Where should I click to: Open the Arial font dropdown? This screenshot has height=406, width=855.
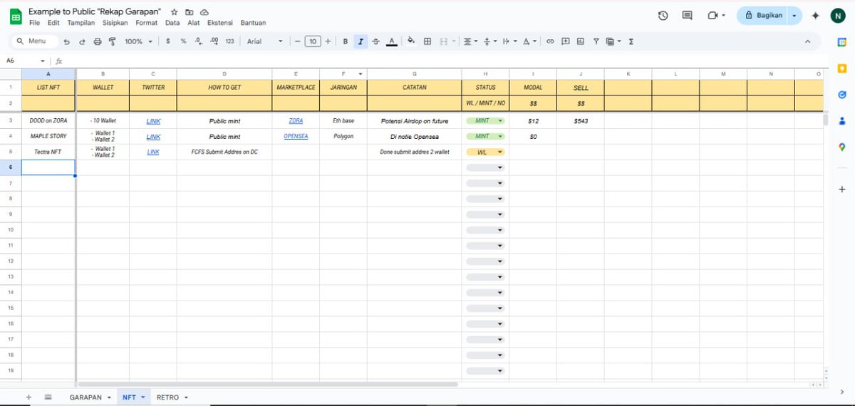click(264, 42)
